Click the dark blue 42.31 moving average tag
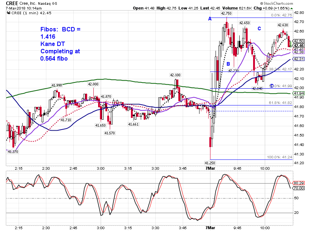 tap(299, 59)
